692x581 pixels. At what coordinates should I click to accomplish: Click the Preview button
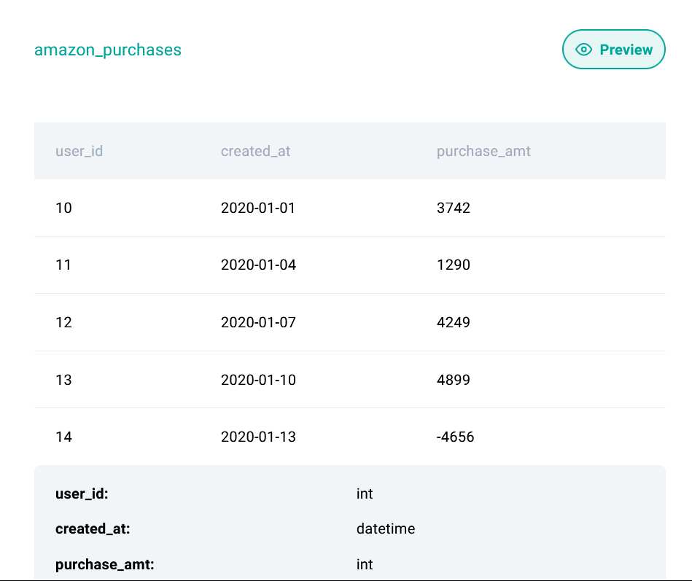tap(613, 50)
